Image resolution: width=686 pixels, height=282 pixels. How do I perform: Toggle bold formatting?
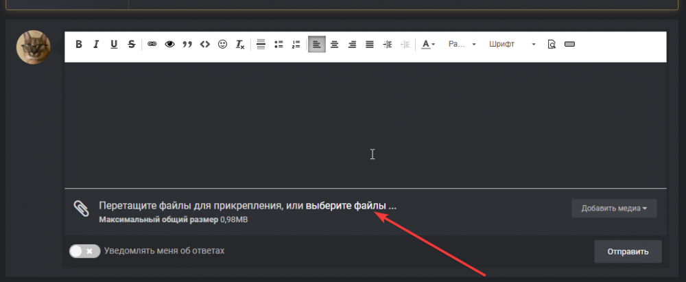point(79,45)
